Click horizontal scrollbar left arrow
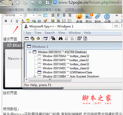123x115 pixels. pyautogui.click(x=27, y=79)
